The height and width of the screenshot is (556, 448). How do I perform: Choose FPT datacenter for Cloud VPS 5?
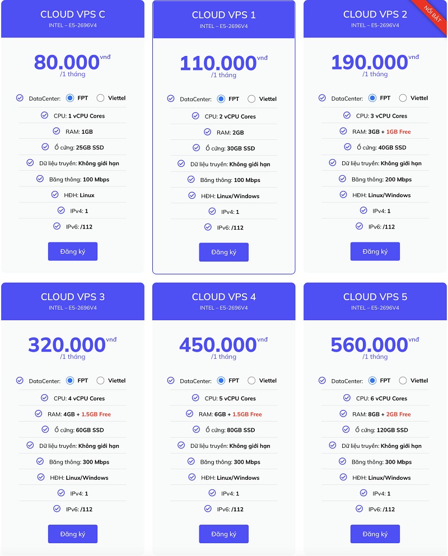[372, 381]
